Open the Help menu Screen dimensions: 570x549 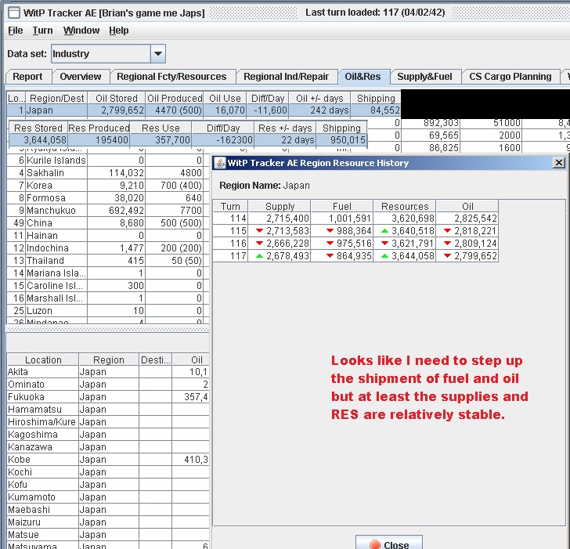click(119, 31)
